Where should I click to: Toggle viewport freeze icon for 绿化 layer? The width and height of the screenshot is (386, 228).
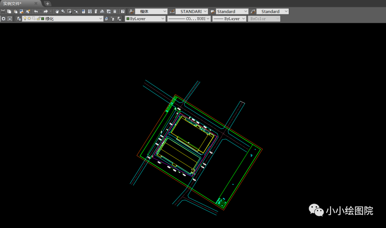click(34, 19)
